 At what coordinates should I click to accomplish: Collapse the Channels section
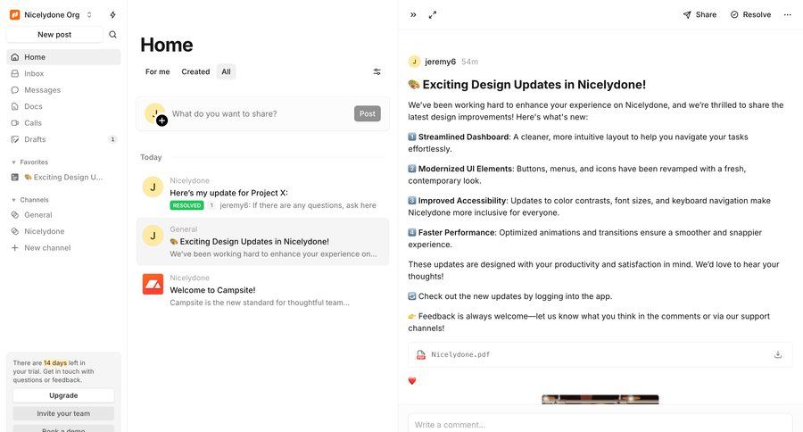(x=29, y=200)
